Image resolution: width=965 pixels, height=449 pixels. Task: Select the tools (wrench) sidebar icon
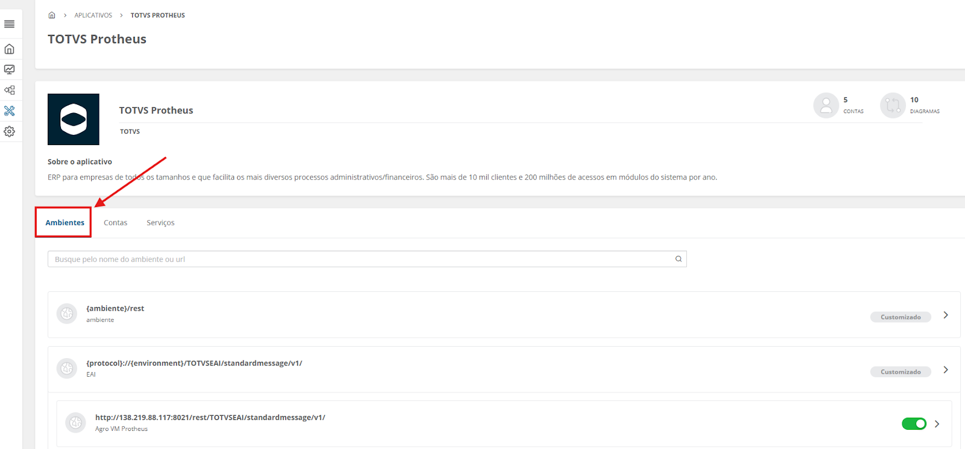point(9,111)
